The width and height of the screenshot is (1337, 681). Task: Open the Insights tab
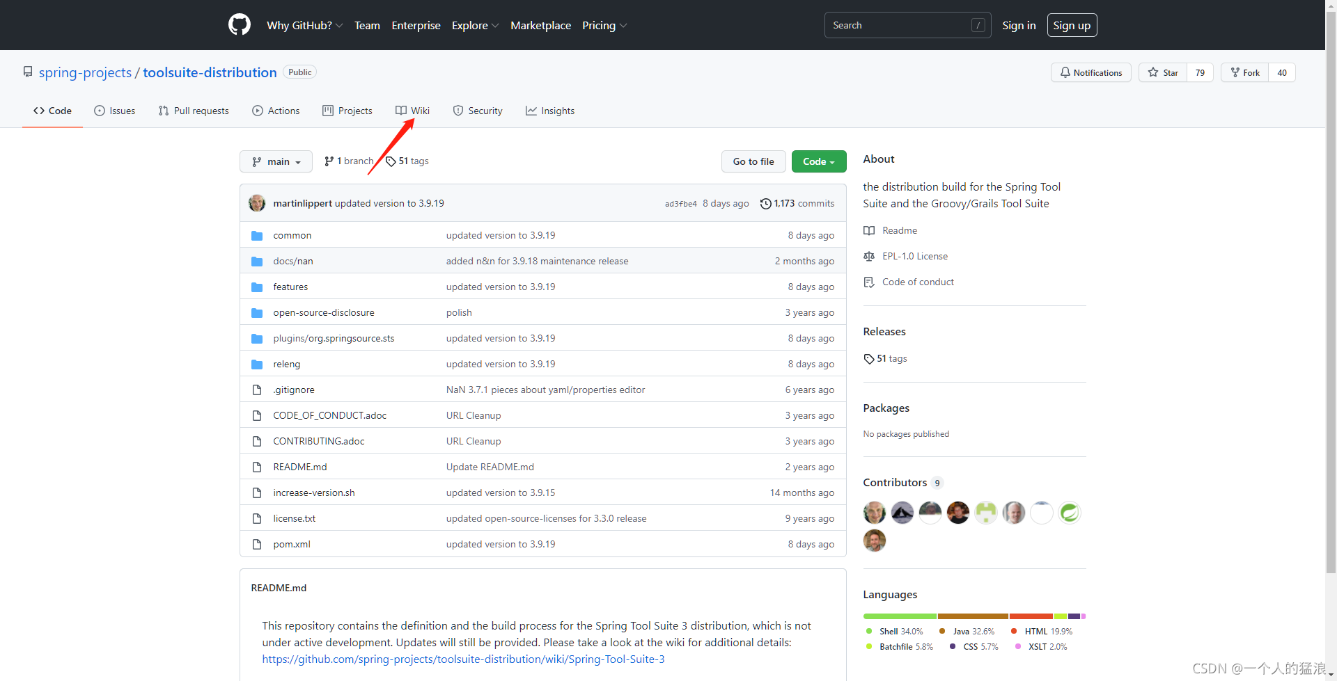[x=550, y=111]
